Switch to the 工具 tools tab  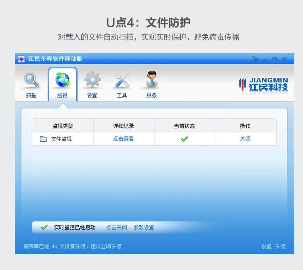tap(122, 85)
